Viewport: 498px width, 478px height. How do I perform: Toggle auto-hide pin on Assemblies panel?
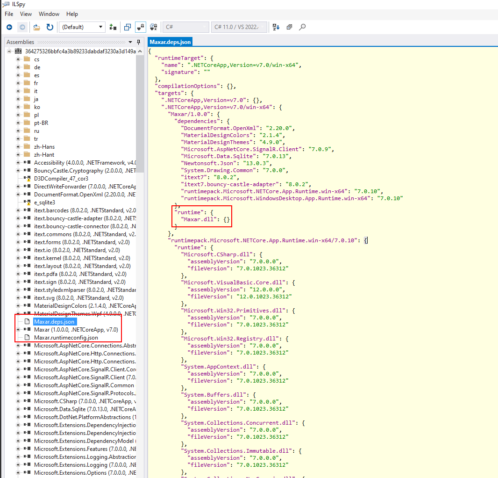tap(138, 42)
